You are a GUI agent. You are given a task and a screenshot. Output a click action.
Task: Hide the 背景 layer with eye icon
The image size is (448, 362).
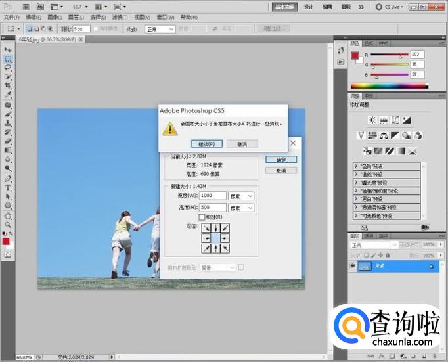353,265
